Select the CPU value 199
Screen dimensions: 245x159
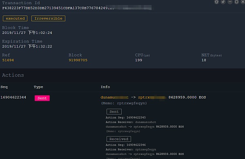(138, 60)
